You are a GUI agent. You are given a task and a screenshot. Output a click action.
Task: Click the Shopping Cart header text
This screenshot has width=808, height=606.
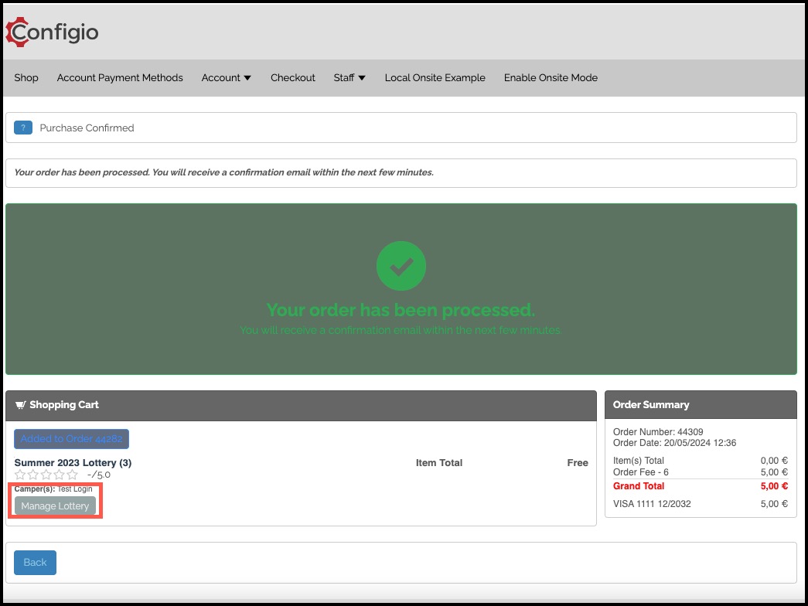(64, 405)
